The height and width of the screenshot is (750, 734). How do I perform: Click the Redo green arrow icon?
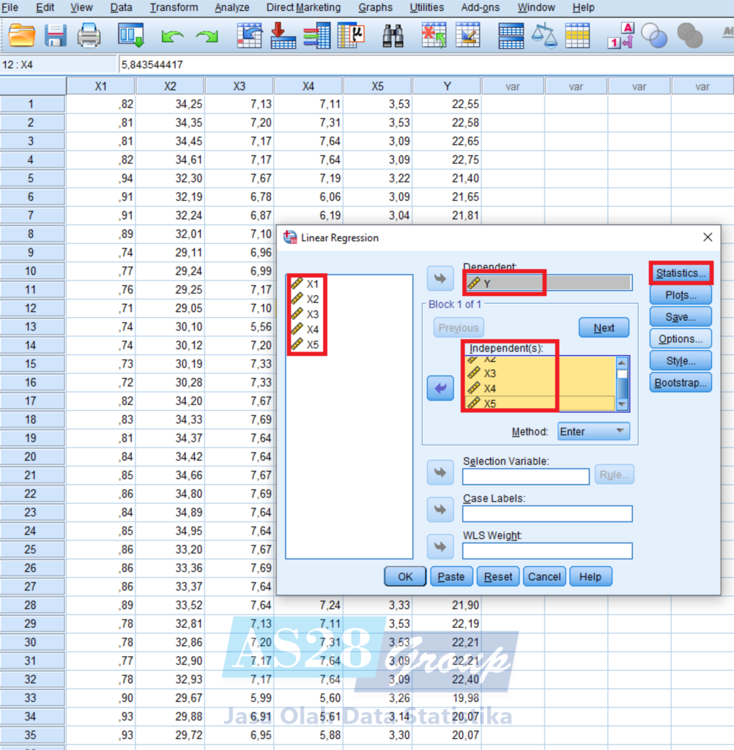click(x=207, y=35)
